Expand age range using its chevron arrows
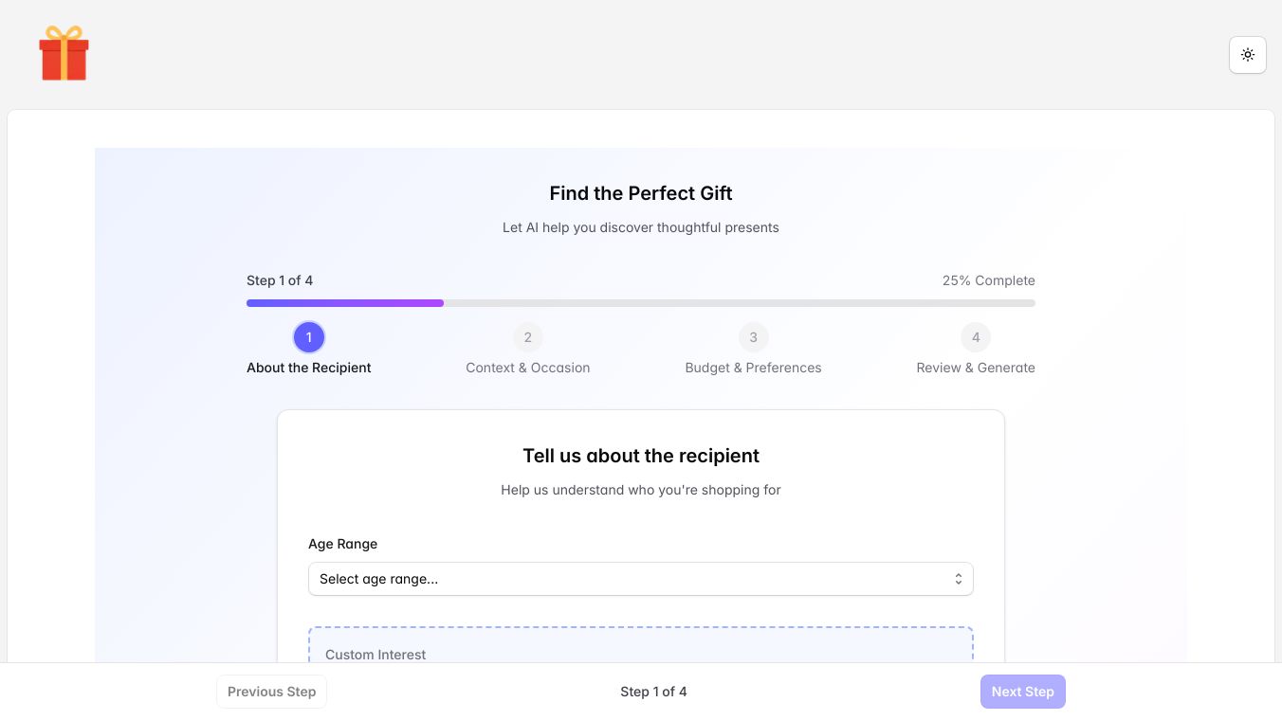This screenshot has width=1282, height=720. [958, 579]
